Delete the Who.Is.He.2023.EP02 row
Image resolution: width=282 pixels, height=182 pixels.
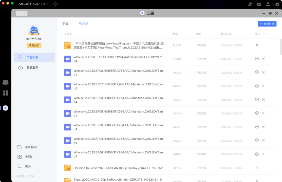point(263,72)
